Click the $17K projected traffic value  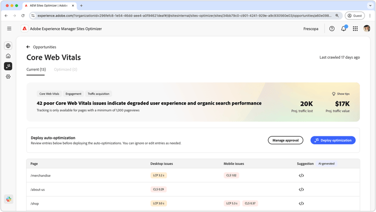(342, 104)
